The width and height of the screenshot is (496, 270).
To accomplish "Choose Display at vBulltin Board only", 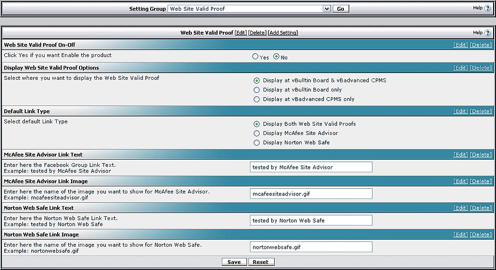I will click(x=257, y=90).
